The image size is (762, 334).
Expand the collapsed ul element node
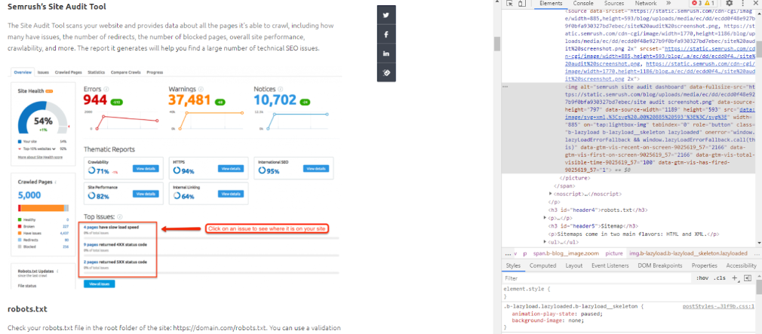[545, 243]
